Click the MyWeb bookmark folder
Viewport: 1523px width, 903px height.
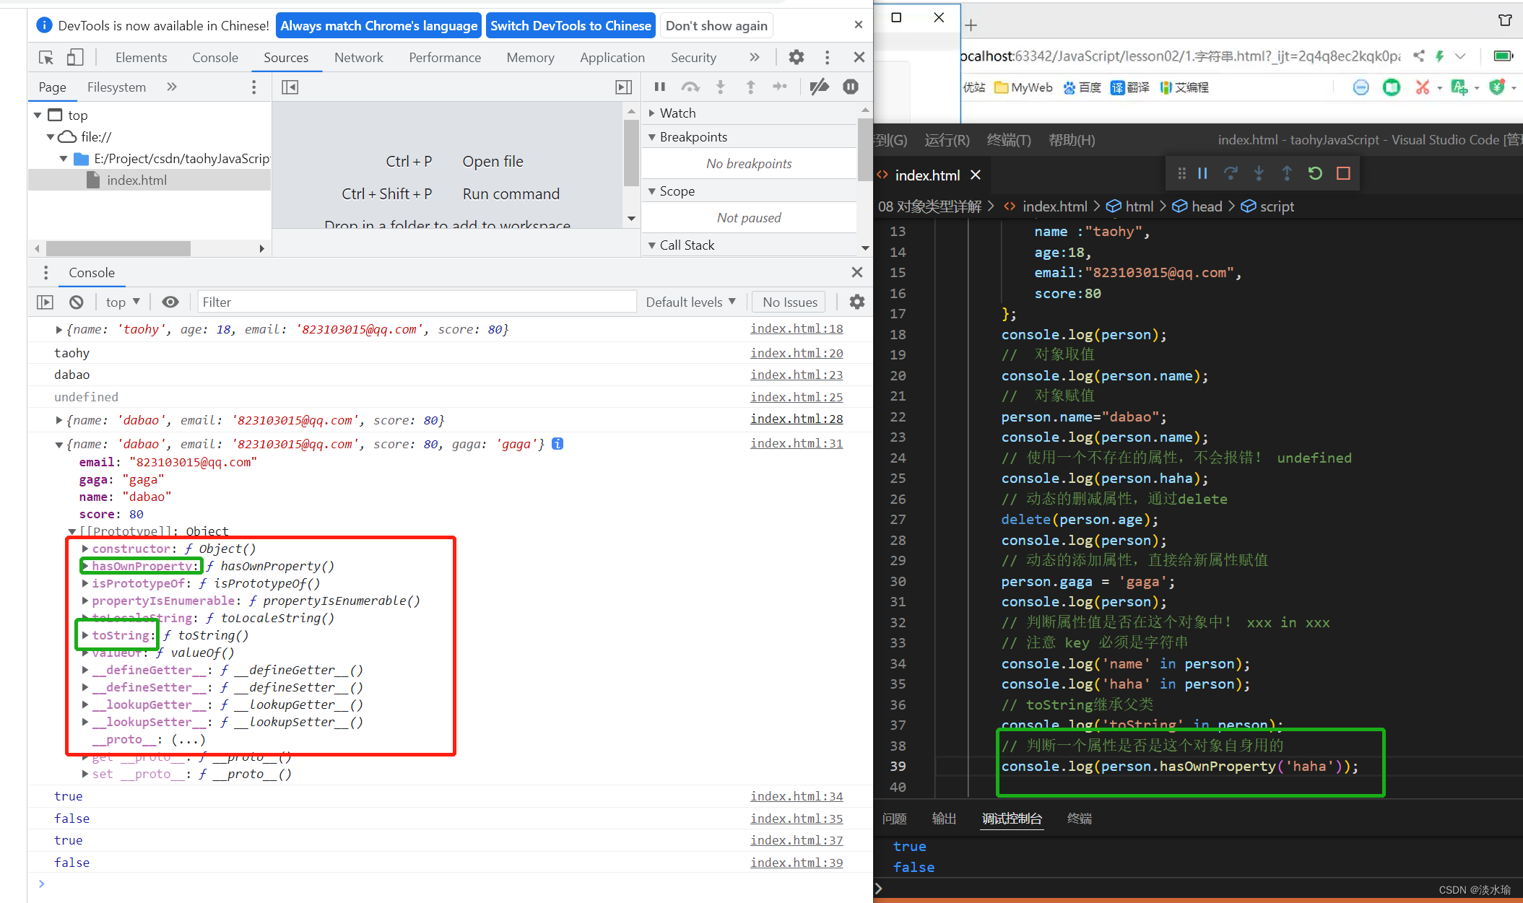pos(1023,87)
